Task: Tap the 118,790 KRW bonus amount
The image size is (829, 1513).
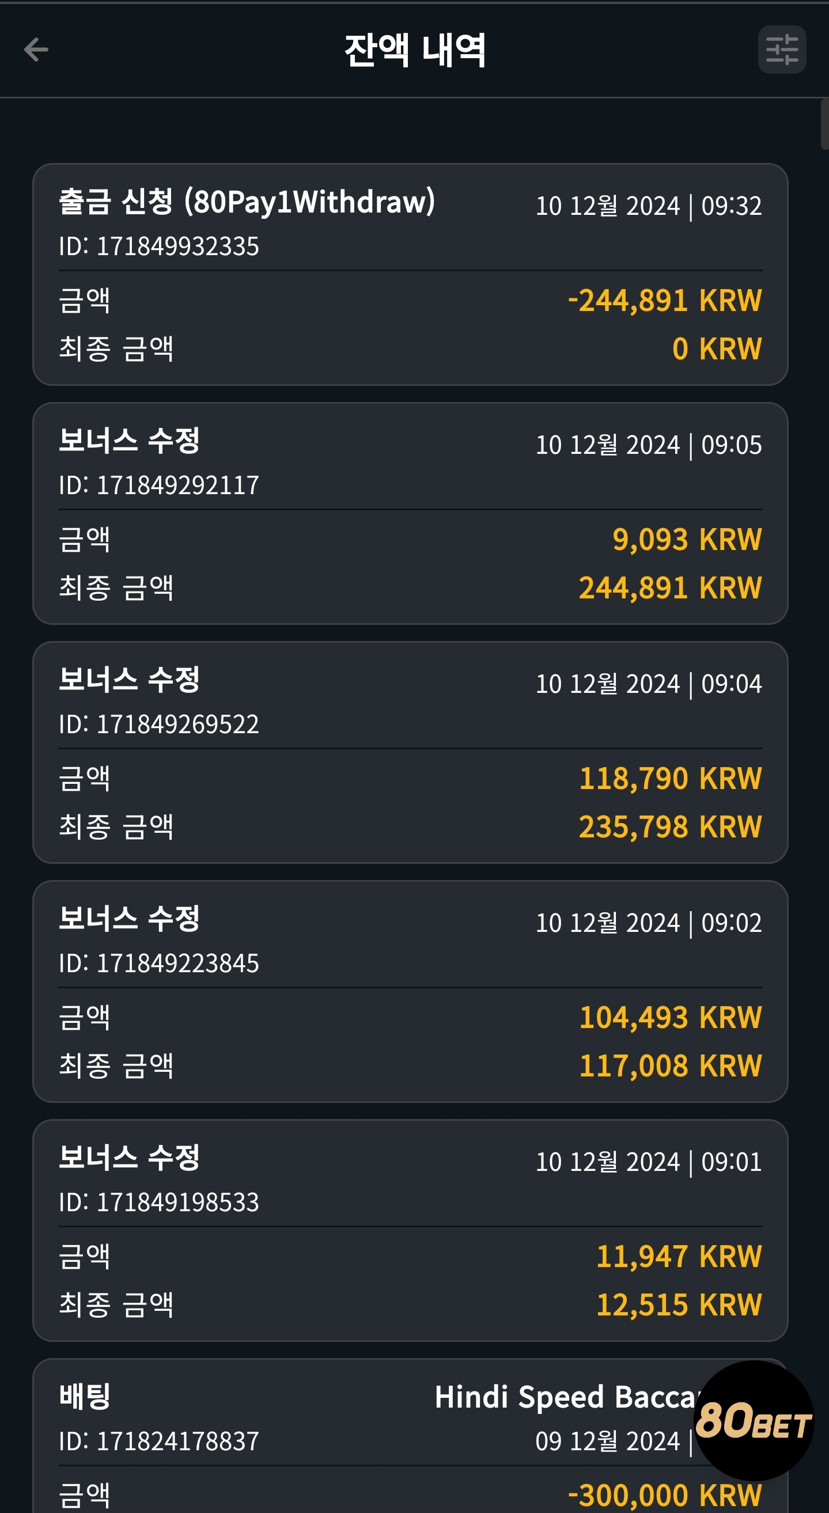Action: 671,778
